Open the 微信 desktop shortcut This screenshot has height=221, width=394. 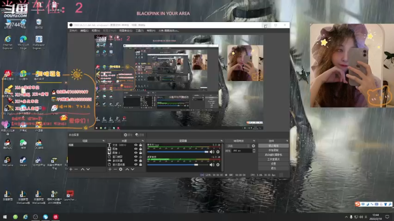click(23, 144)
